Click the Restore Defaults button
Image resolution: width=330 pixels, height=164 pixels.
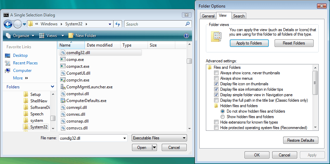(301, 140)
